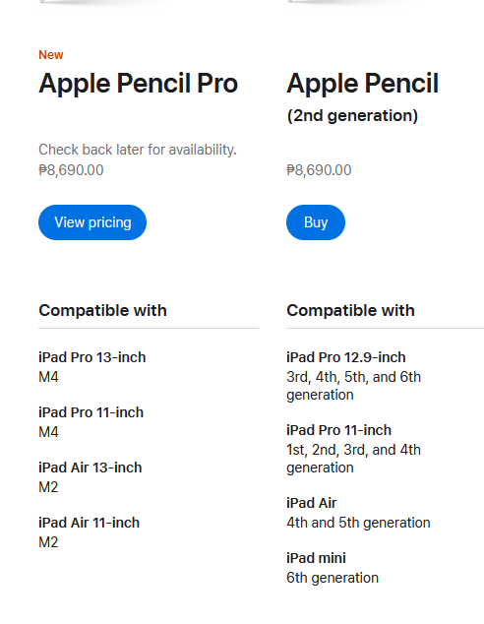Click 3rd, 4th, 5th, and 6th generation text

coord(353,386)
